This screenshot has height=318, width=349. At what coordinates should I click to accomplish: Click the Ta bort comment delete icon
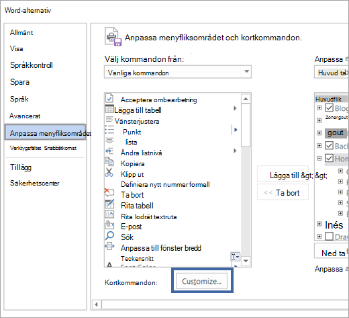[x=109, y=193]
